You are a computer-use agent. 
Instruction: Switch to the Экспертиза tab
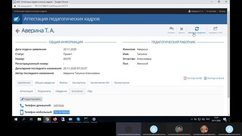[x=79, y=83]
